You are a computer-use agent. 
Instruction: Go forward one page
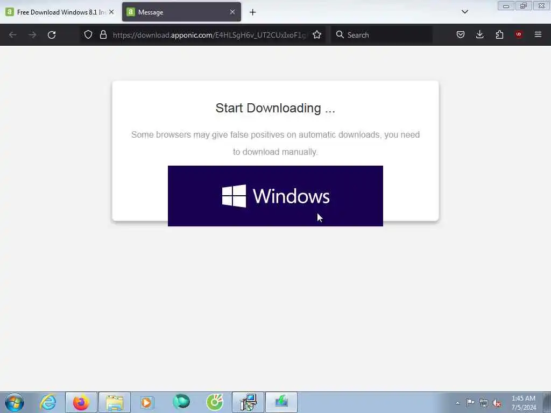pyautogui.click(x=32, y=35)
